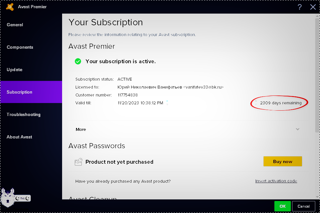The image size is (320, 213).
Task: Click the wolf watermark logo
Action: (8, 198)
